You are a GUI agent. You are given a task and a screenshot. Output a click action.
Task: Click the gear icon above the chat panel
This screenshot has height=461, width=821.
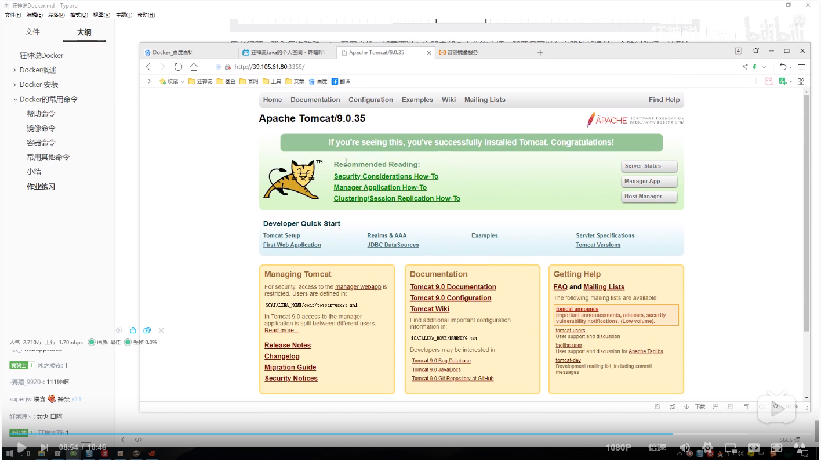pyautogui.click(x=119, y=330)
